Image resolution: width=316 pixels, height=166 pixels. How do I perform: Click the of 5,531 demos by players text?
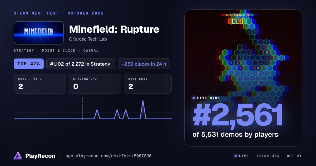pos(235,134)
